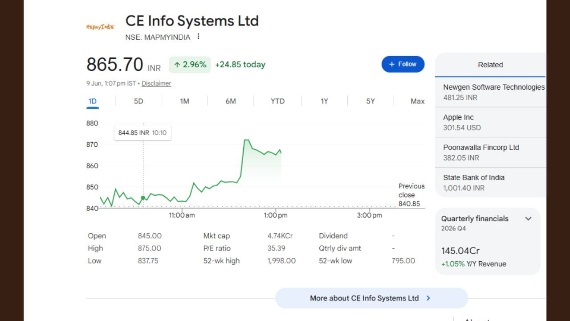Switch chart to 5Y range

(370, 101)
